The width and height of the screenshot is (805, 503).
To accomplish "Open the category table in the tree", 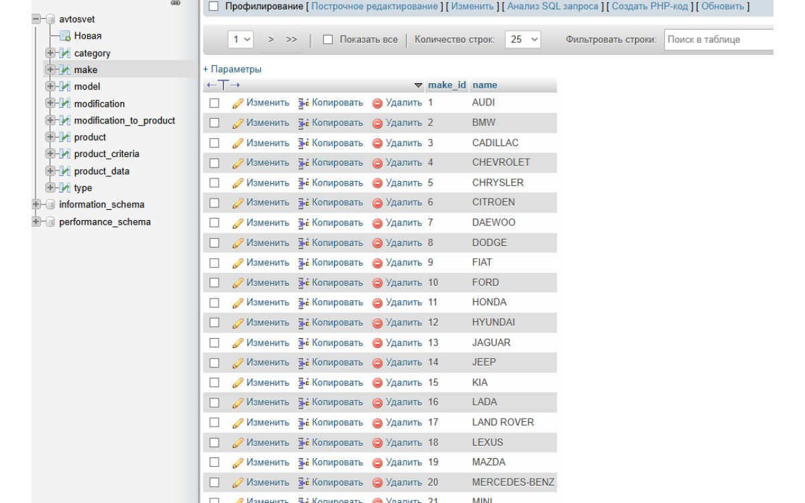I will 92,54.
